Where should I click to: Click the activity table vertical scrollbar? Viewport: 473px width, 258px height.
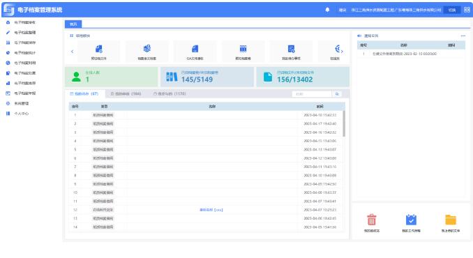(344, 123)
